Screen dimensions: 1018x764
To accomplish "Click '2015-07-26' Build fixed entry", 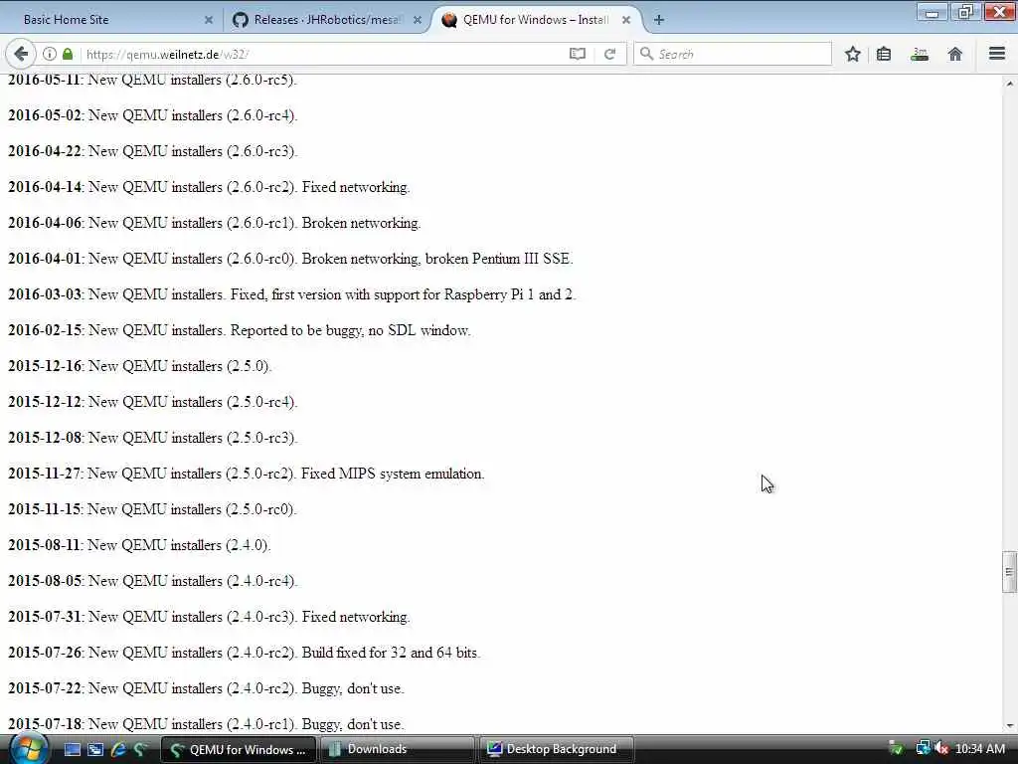I will point(245,653).
